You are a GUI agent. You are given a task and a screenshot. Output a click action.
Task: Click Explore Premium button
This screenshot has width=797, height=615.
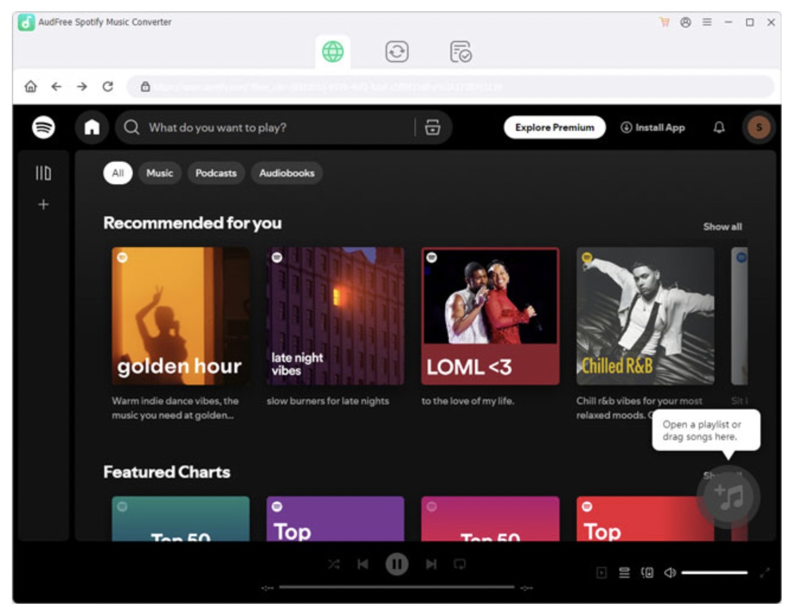pyautogui.click(x=555, y=127)
